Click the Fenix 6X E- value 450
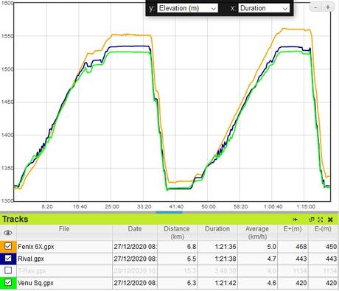This screenshot has width=339, height=291. coord(331,247)
